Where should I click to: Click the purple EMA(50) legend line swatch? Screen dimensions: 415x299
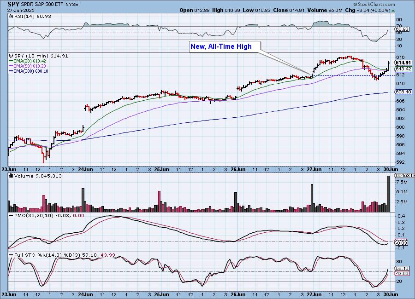[x=11, y=66]
